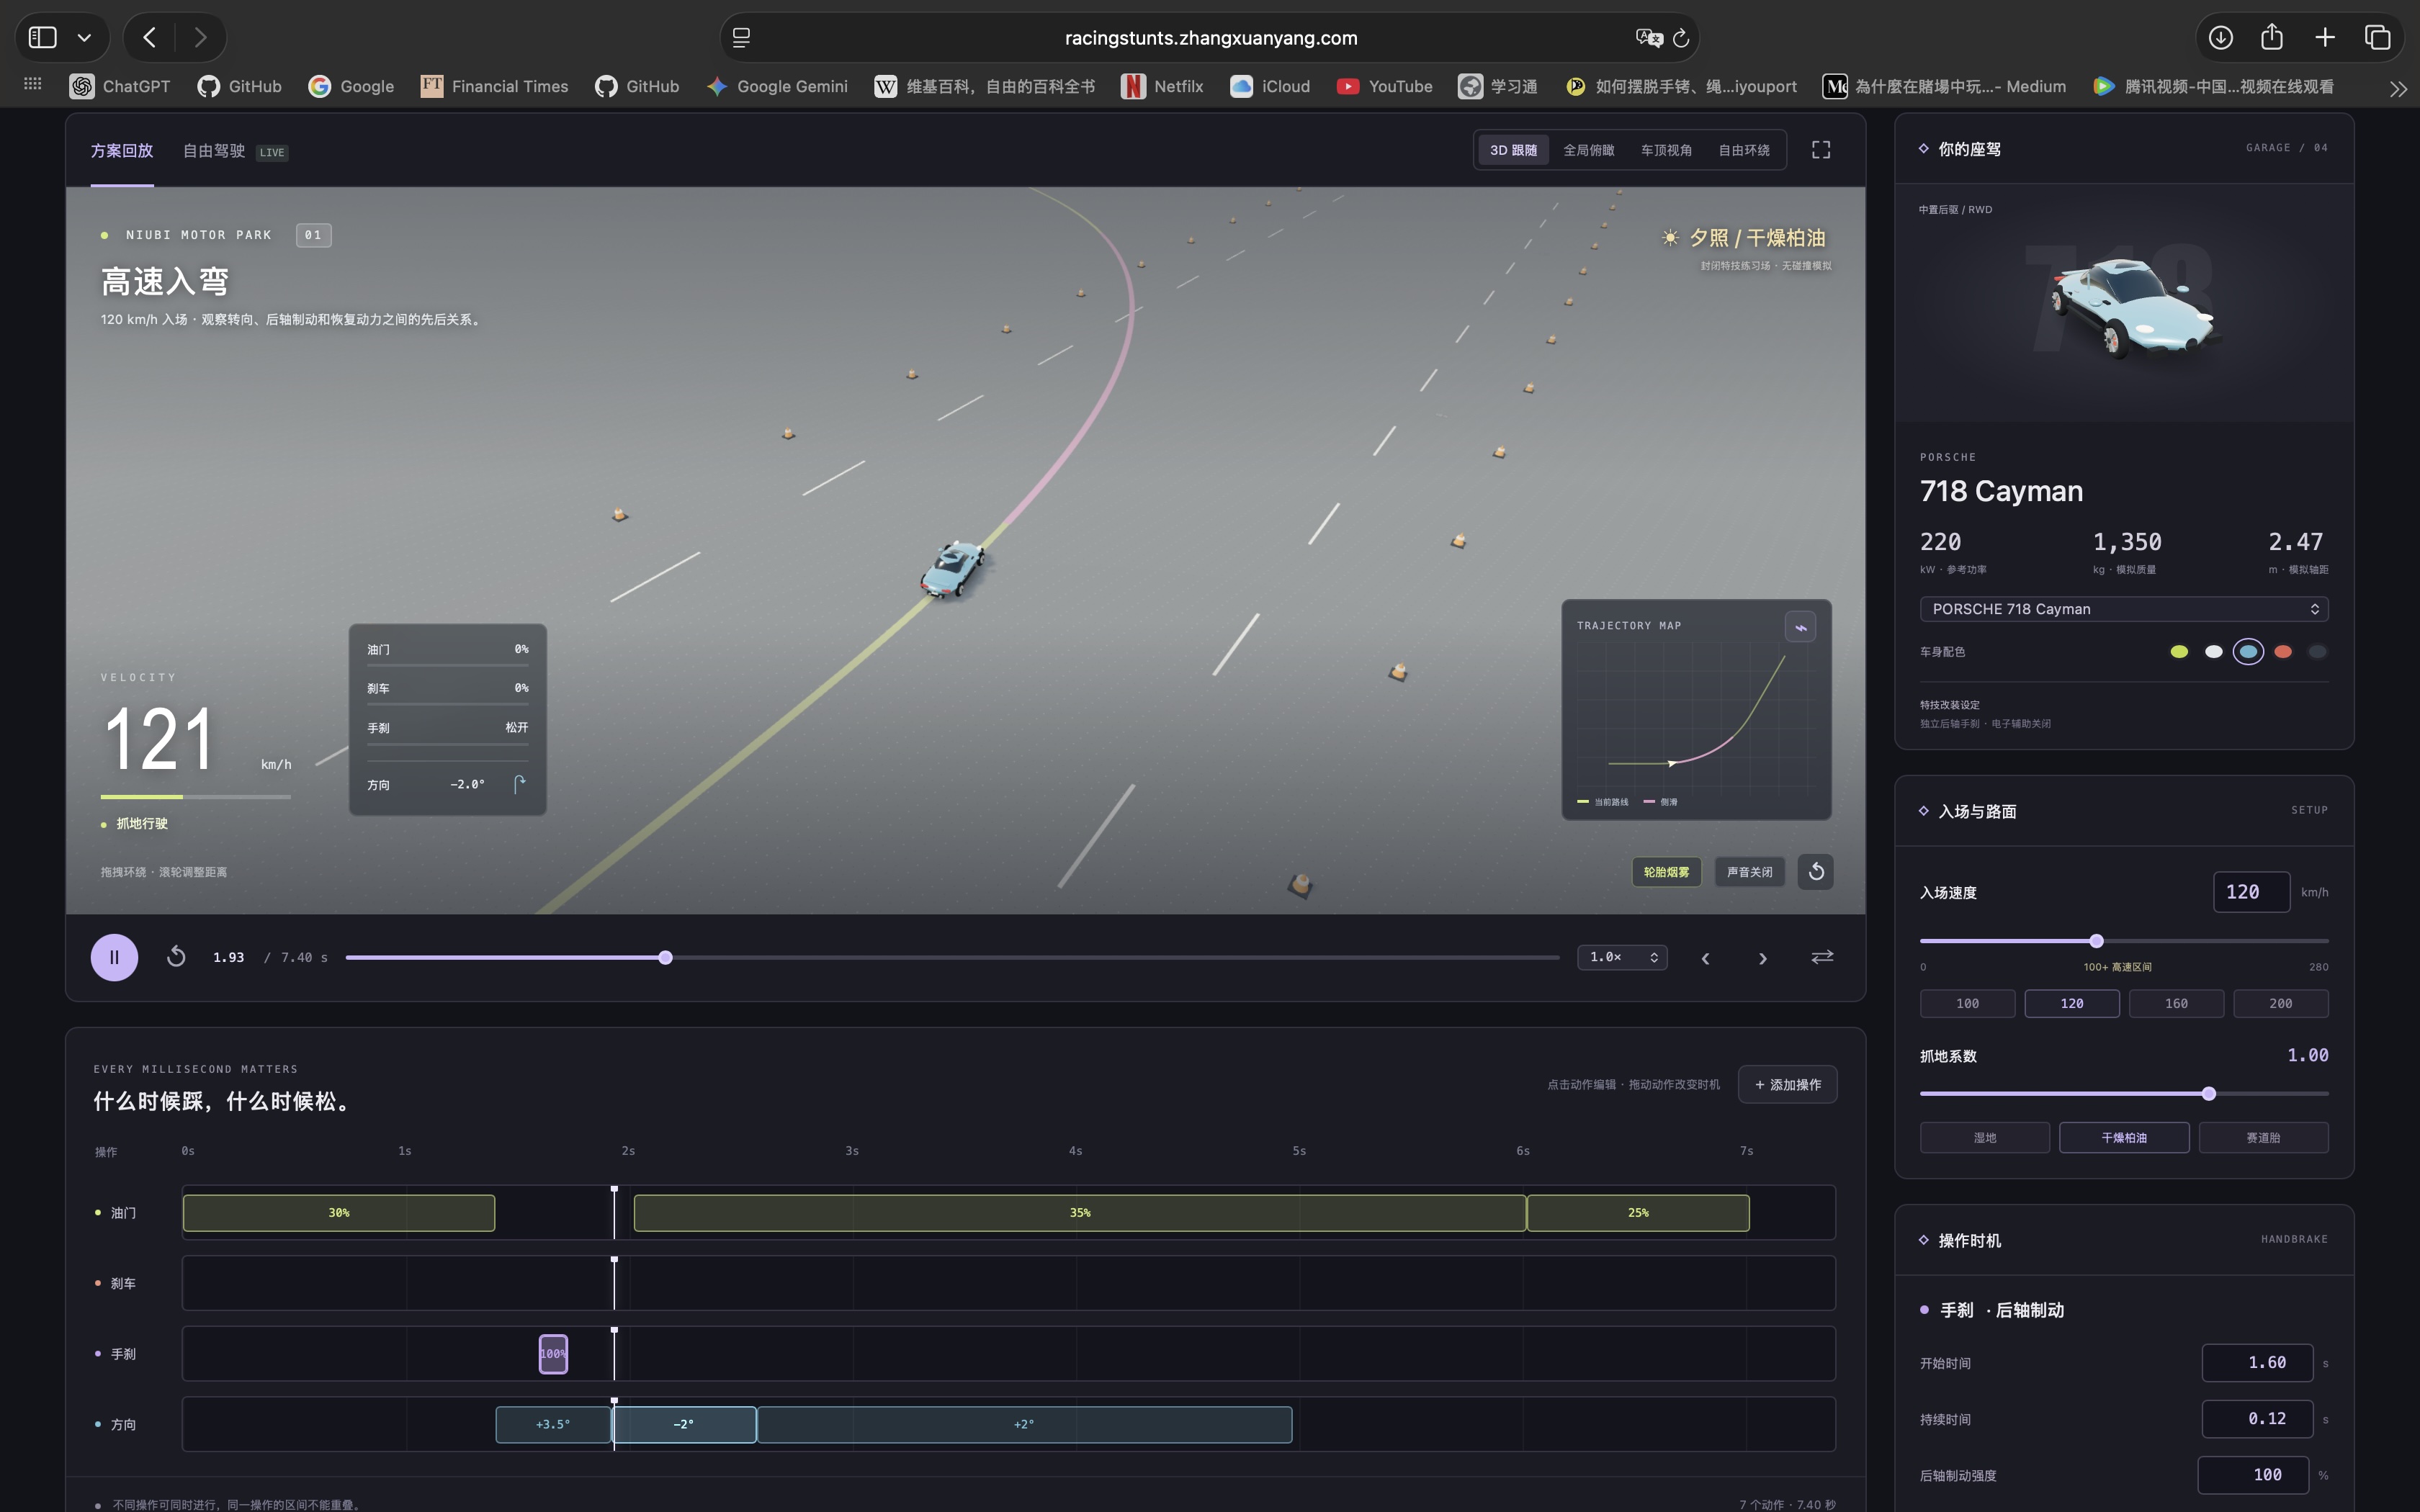Toggle the 声音关闭 sound button
The width and height of the screenshot is (2420, 1512).
pos(1749,872)
